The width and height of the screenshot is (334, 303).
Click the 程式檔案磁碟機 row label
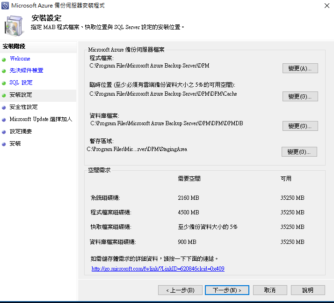111,212
